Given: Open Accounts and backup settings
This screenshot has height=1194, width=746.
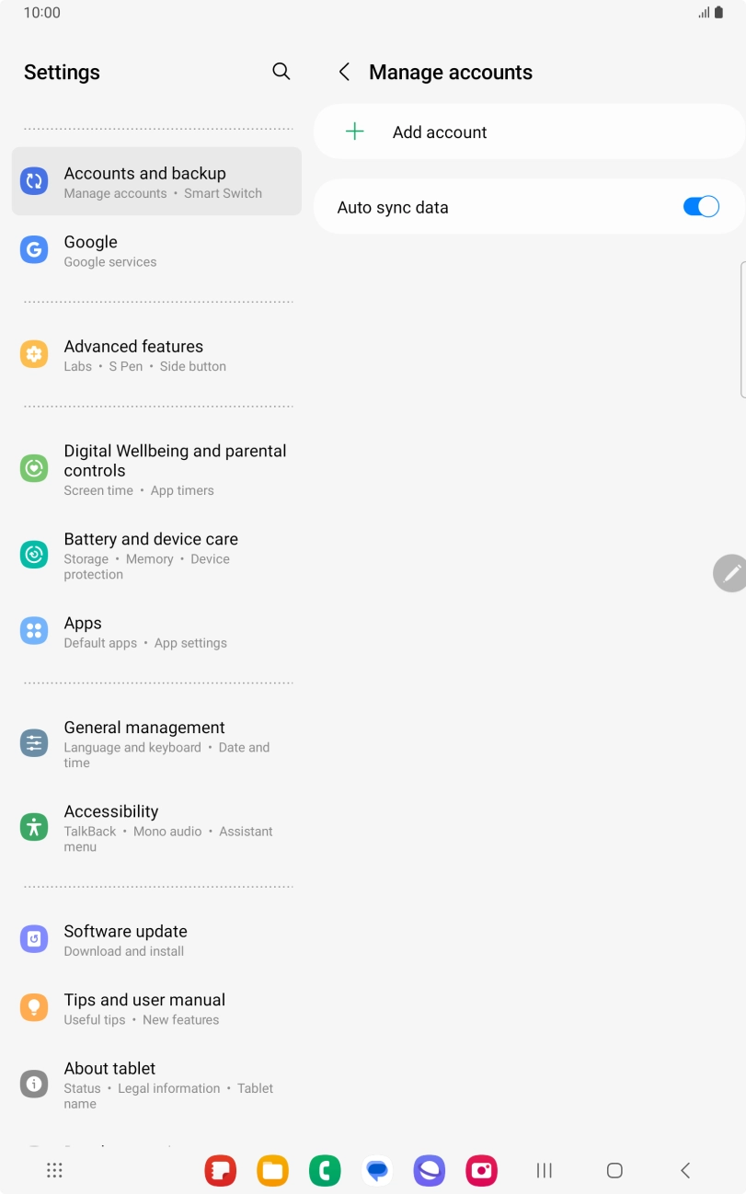Looking at the screenshot, I should click(x=156, y=181).
